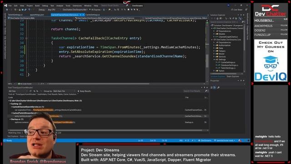Open the Test Explorer bottom tab
The image size is (291, 164).
(13, 137)
